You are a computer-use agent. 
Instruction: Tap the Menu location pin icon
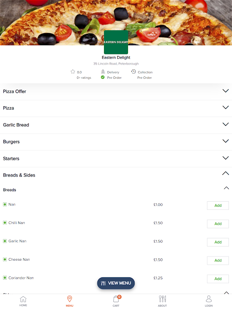click(x=70, y=299)
